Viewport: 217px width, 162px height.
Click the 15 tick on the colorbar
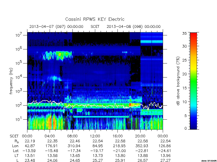pyautogui.click(x=185, y=88)
